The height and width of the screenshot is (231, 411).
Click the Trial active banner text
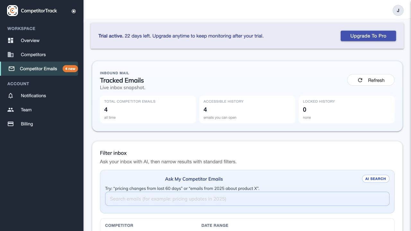[181, 36]
